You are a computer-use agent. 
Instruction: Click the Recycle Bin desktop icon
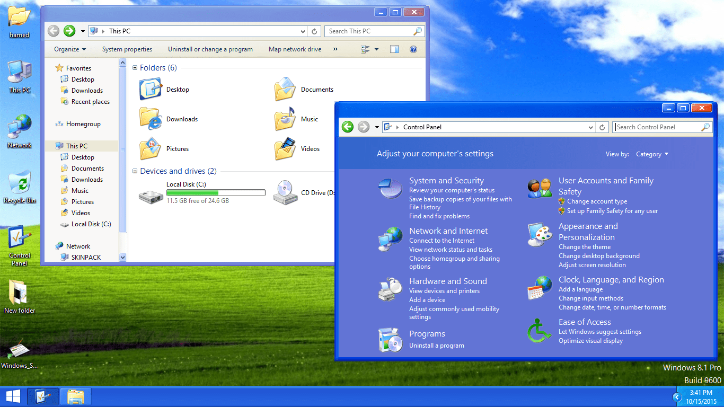(20, 182)
